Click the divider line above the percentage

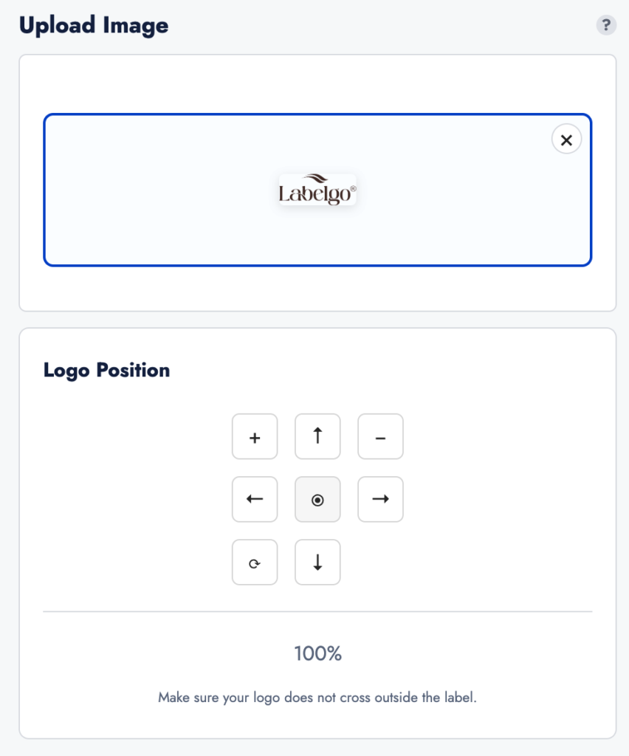317,611
